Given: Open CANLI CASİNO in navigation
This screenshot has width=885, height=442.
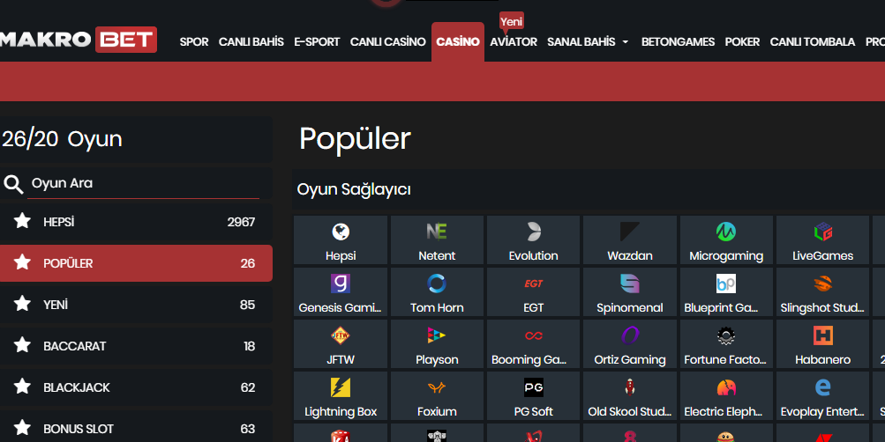Looking at the screenshot, I should click(x=387, y=41).
